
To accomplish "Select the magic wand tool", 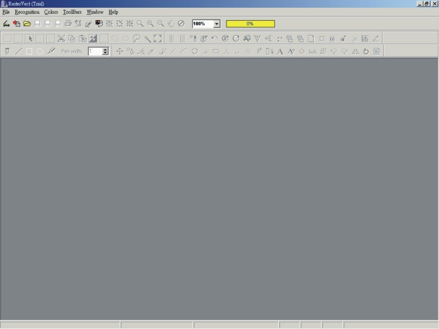I will 147,39.
